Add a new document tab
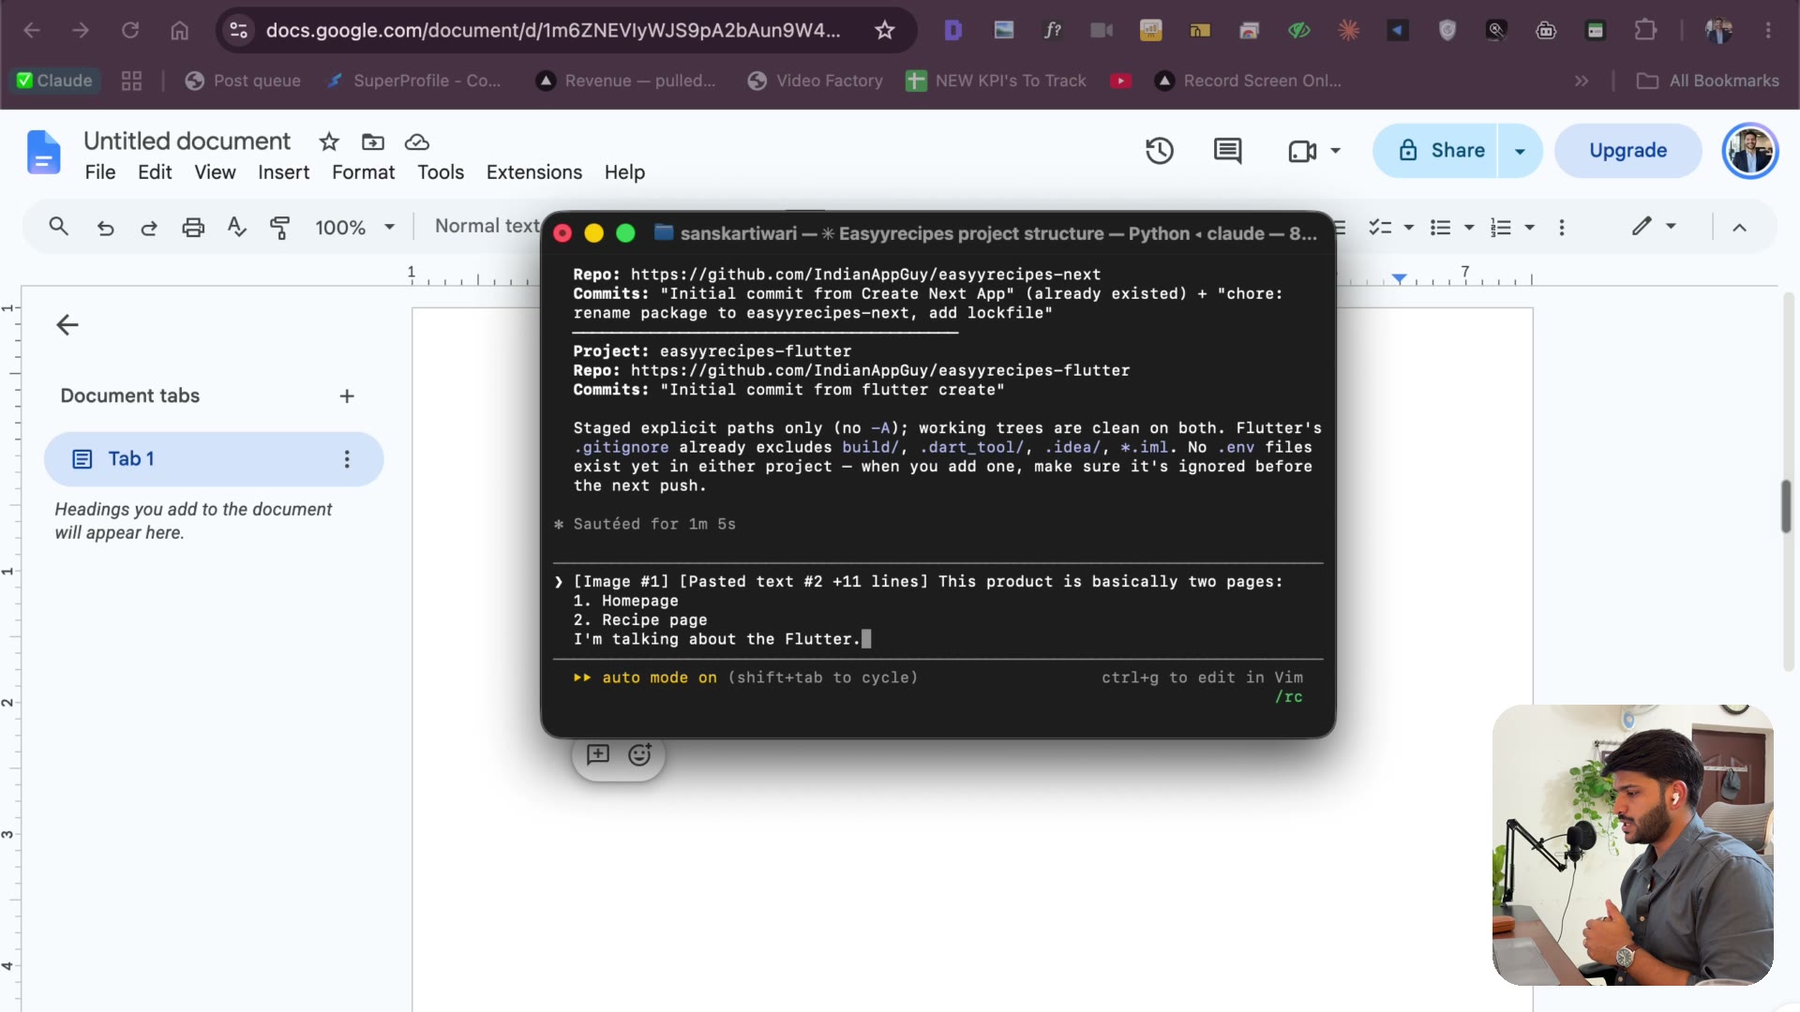The image size is (1800, 1012). click(347, 396)
